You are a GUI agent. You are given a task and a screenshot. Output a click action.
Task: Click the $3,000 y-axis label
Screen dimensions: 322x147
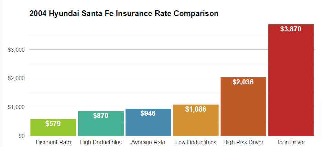click(x=16, y=50)
